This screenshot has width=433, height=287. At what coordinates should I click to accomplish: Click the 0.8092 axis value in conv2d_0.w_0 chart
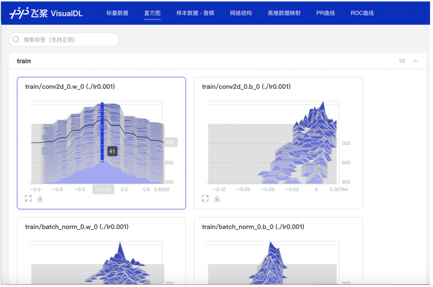[x=162, y=189]
